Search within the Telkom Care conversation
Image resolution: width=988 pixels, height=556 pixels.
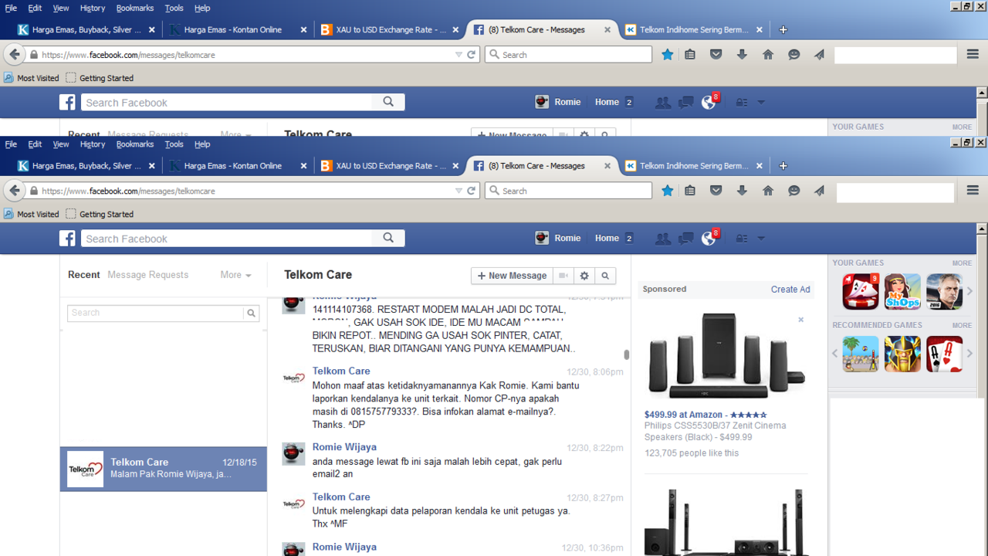click(605, 276)
